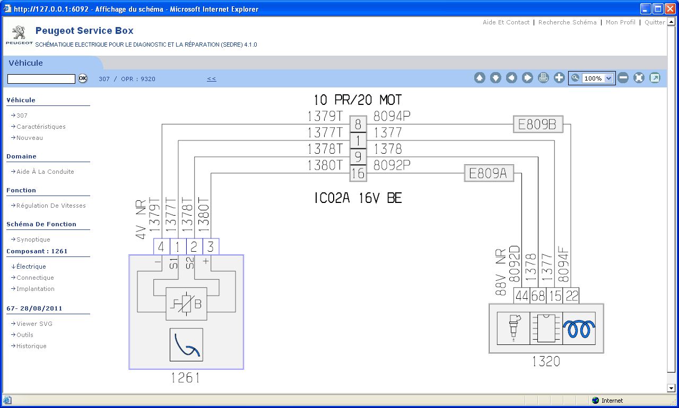
Task: Print the schematic using the printer icon
Action: tap(543, 78)
